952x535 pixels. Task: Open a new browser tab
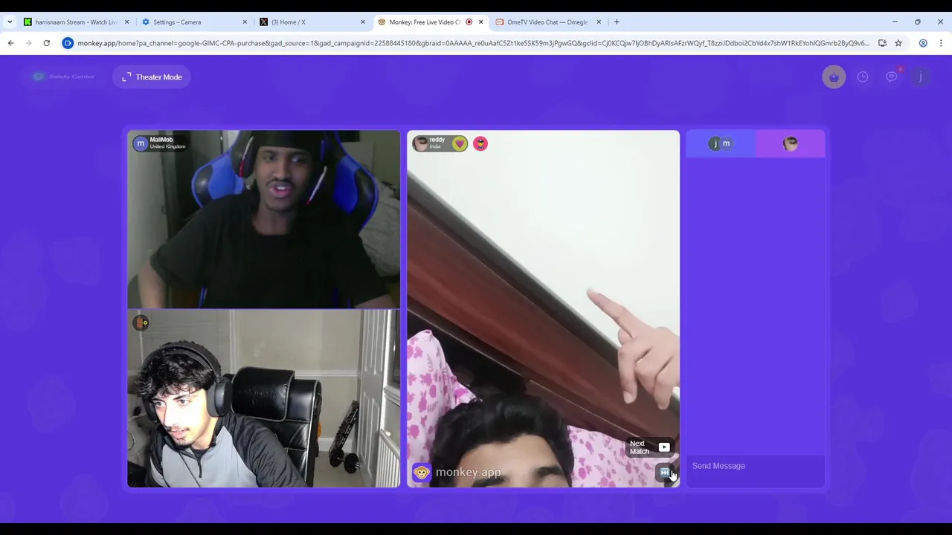[x=617, y=22]
